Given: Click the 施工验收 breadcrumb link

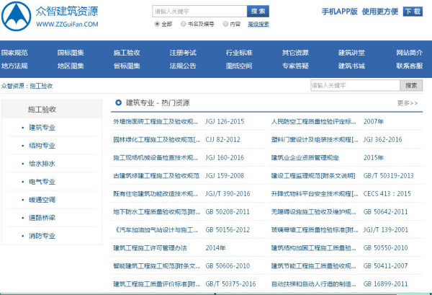Looking at the screenshot, I should coord(41,86).
